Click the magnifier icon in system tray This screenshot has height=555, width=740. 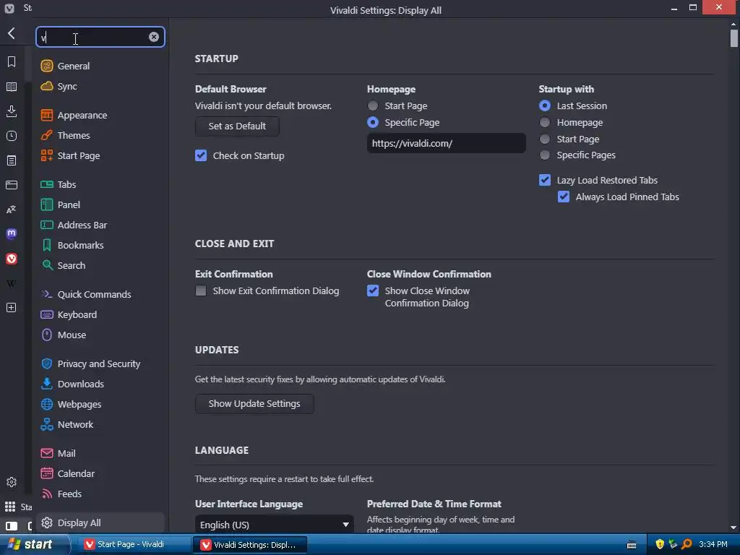point(687,544)
